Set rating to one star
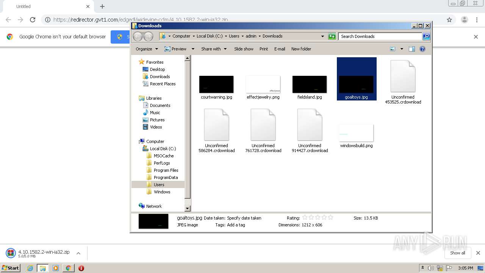 (x=305, y=218)
